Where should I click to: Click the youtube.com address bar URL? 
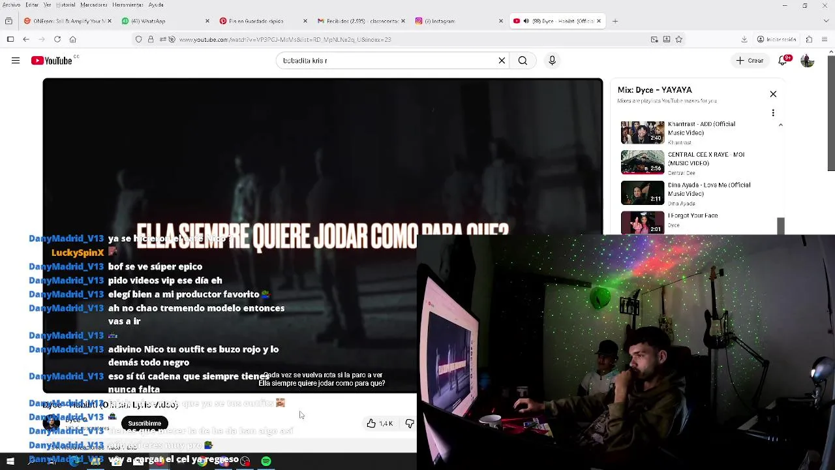pyautogui.click(x=285, y=39)
